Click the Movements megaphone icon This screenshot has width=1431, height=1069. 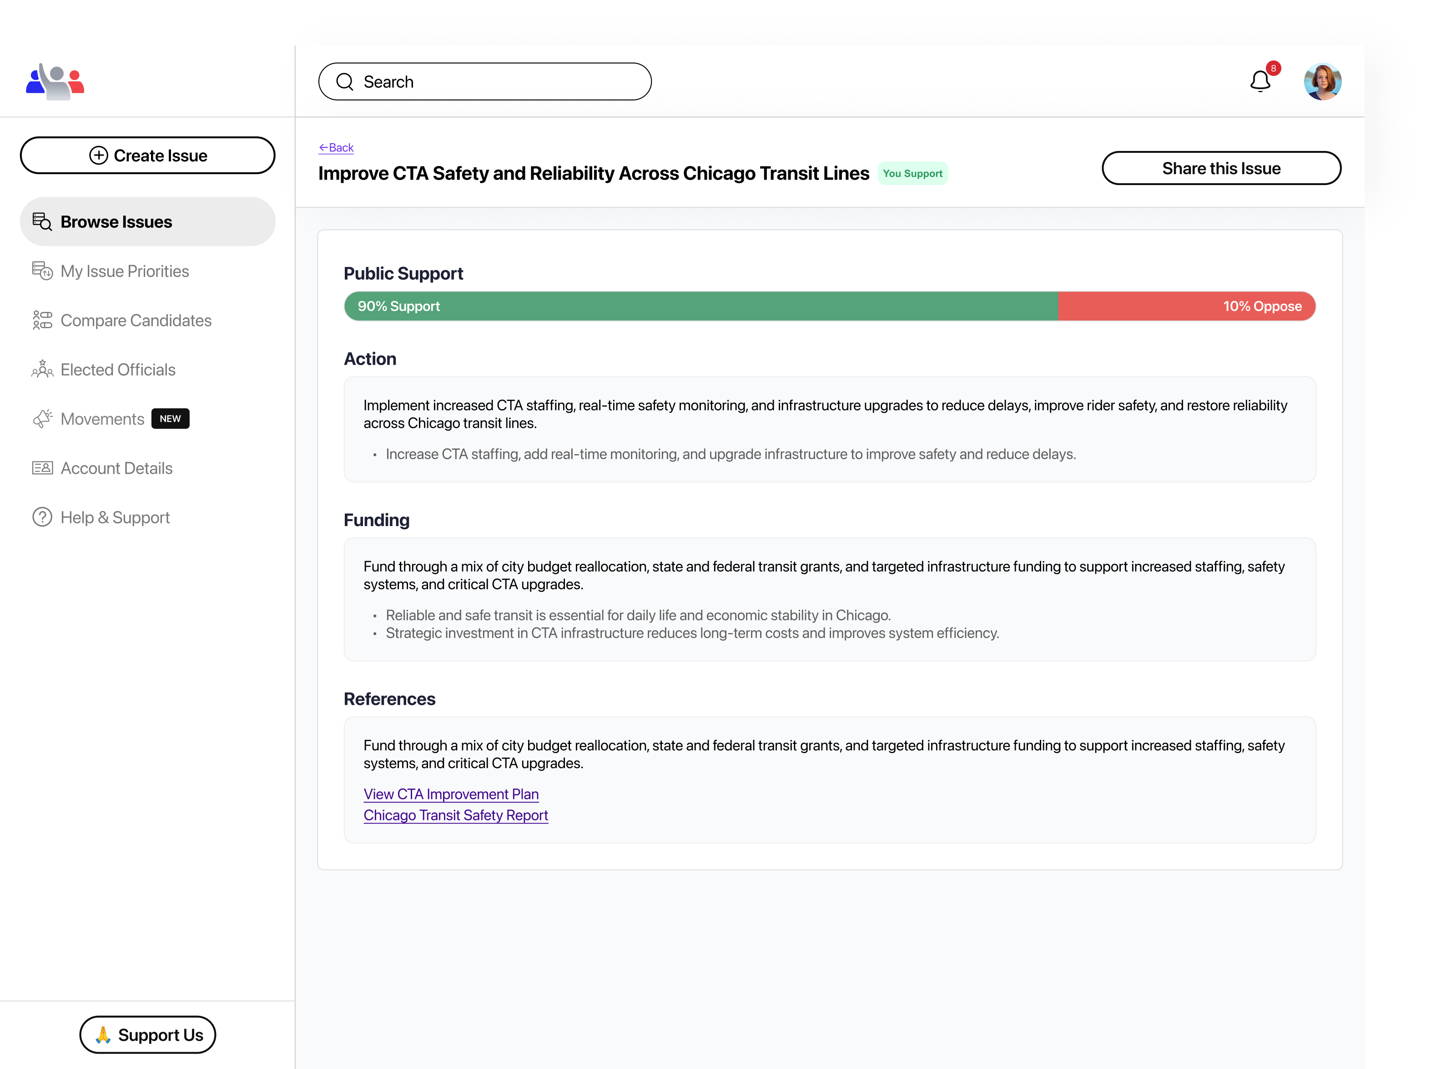click(42, 418)
